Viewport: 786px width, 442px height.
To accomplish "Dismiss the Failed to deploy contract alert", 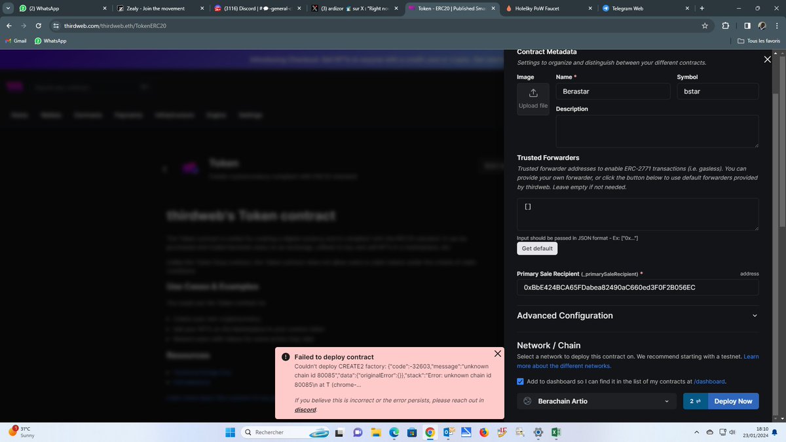I will 497,354.
